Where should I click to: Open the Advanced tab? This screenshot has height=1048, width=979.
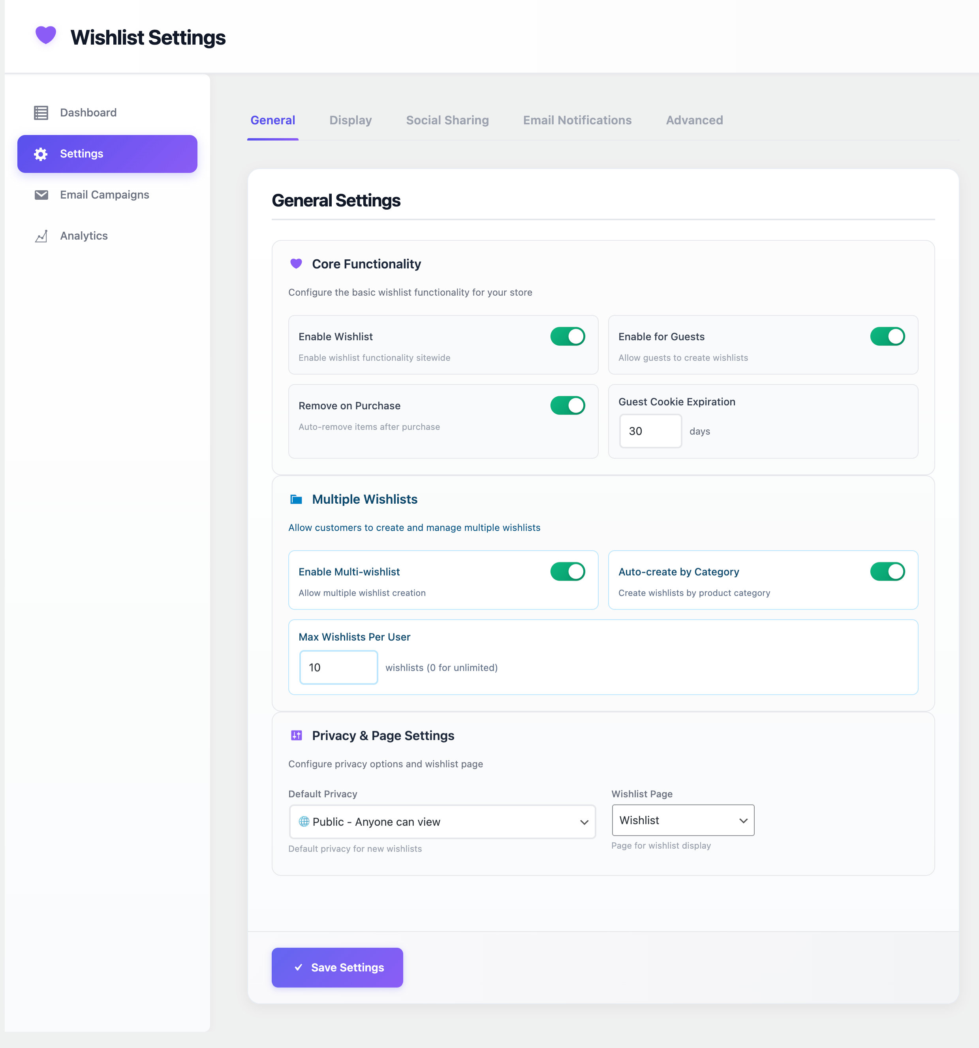pos(693,120)
